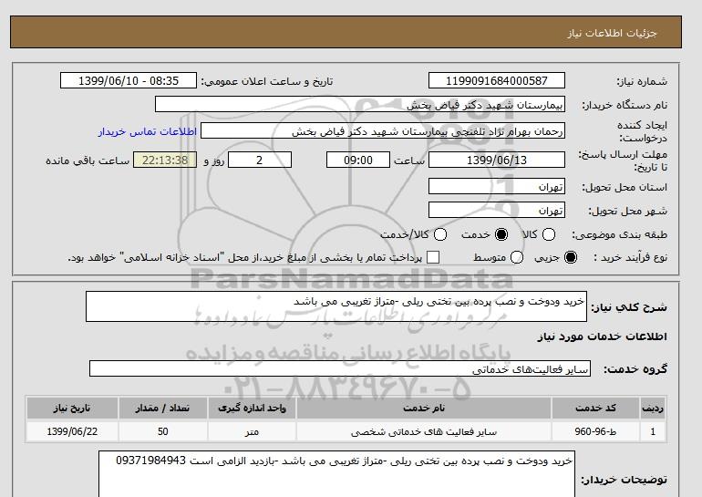This screenshot has height=497, width=702.
Task: Click the جزئیات اطلاعات نیاز header title
Action: [x=612, y=33]
